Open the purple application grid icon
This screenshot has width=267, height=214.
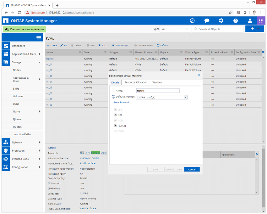click(261, 21)
